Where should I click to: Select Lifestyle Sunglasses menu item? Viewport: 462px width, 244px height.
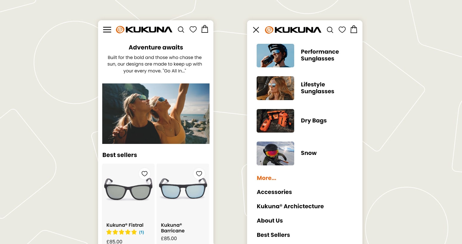click(x=317, y=88)
